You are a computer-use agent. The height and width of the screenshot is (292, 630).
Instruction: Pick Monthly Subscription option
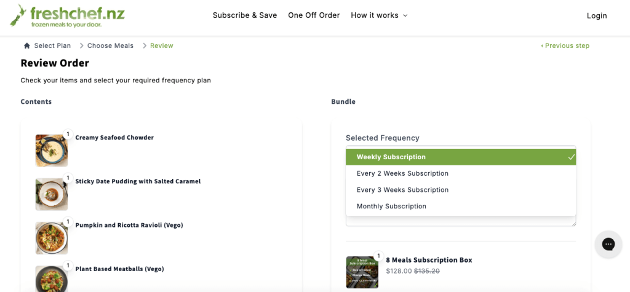click(x=461, y=207)
